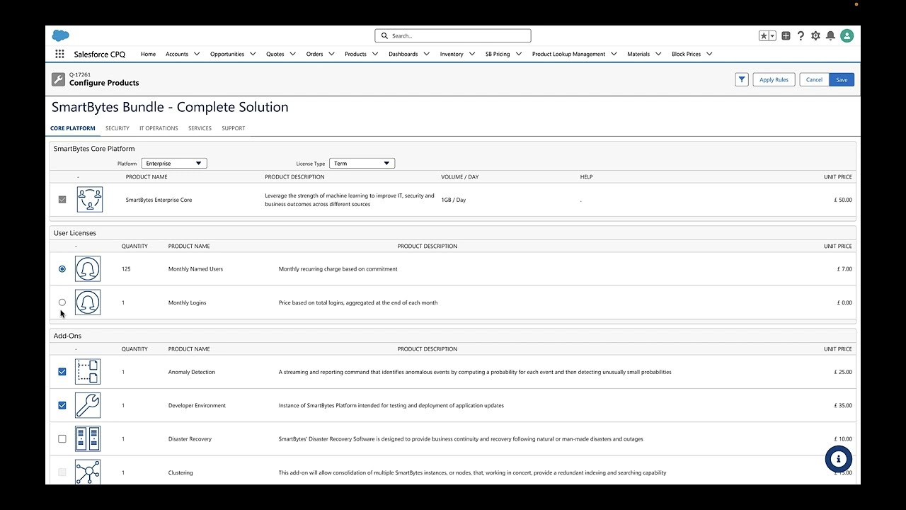The height and width of the screenshot is (510, 906).
Task: Click the SmartBytes Enterprise Core product icon
Action: pos(90,200)
